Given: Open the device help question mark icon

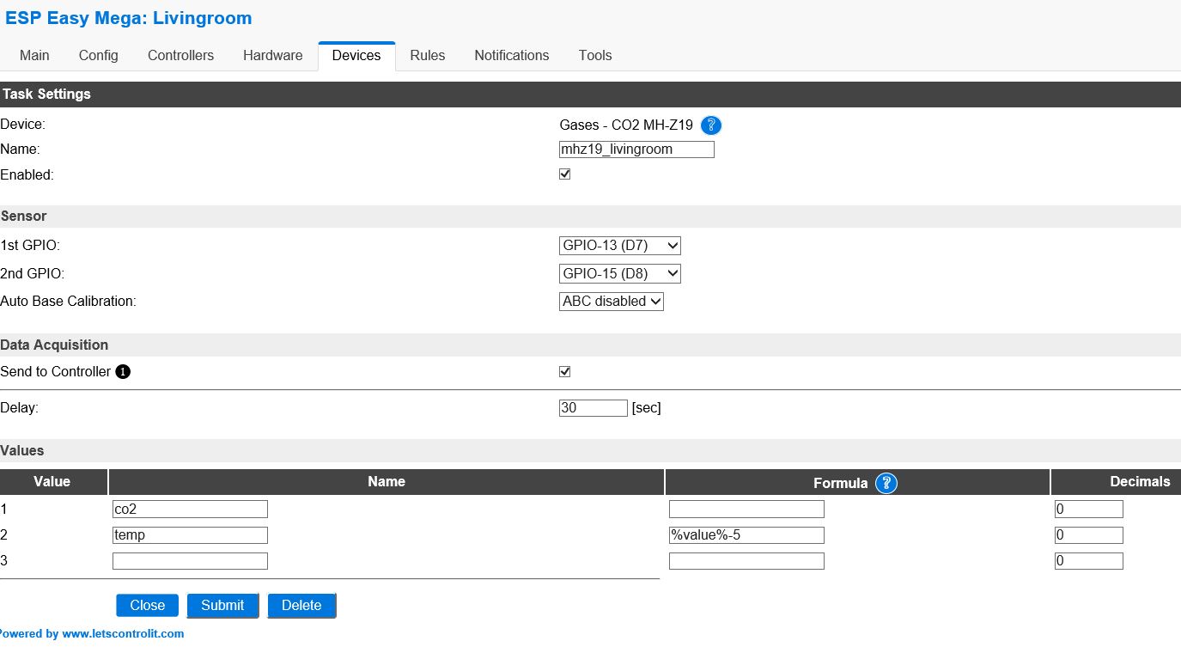Looking at the screenshot, I should 711,125.
